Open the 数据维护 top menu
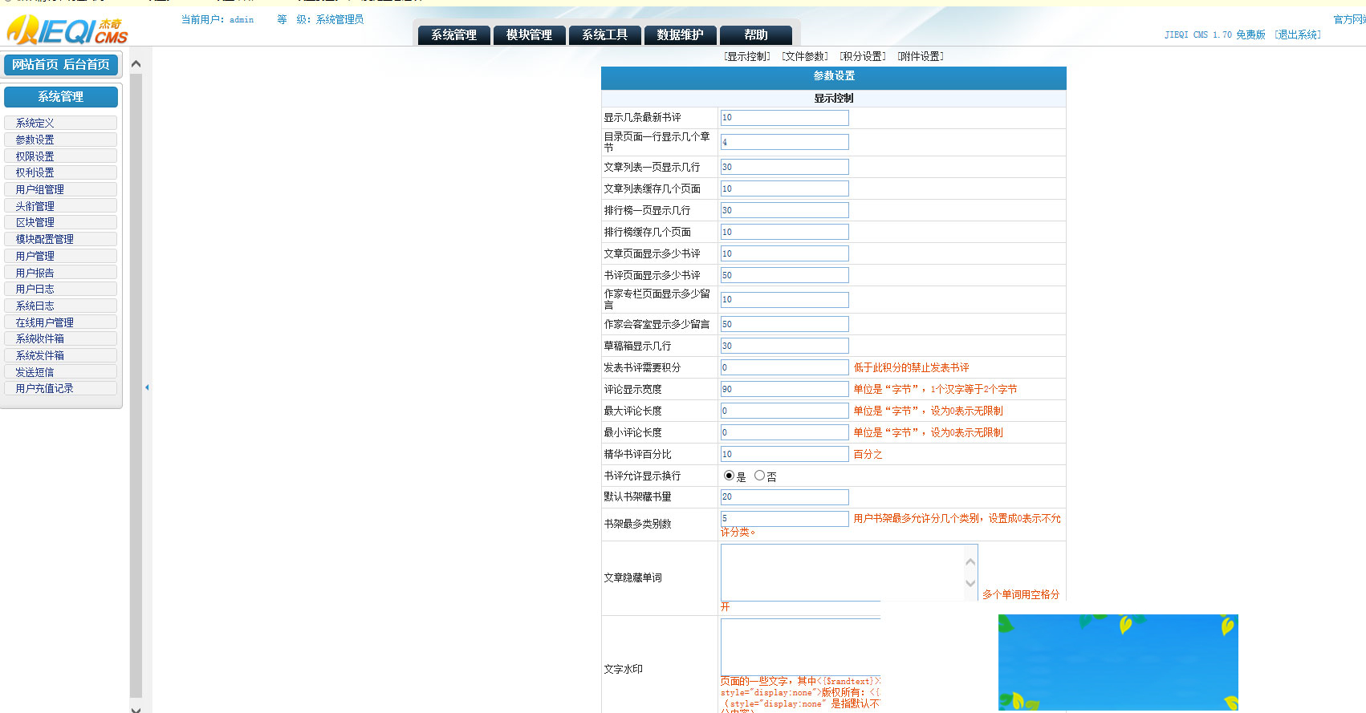Viewport: 1366px width, 713px height. 680,35
